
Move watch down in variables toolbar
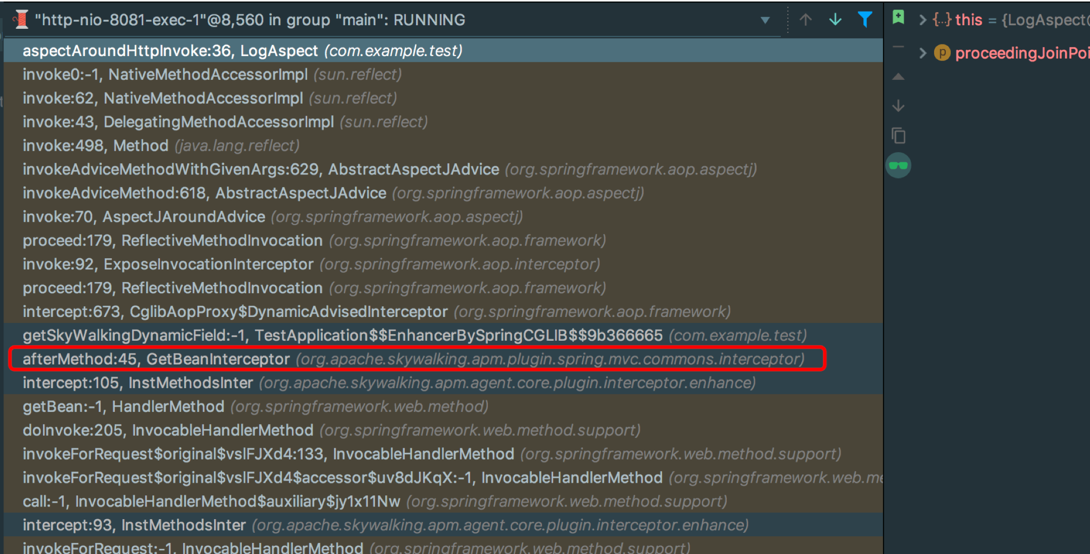[898, 106]
